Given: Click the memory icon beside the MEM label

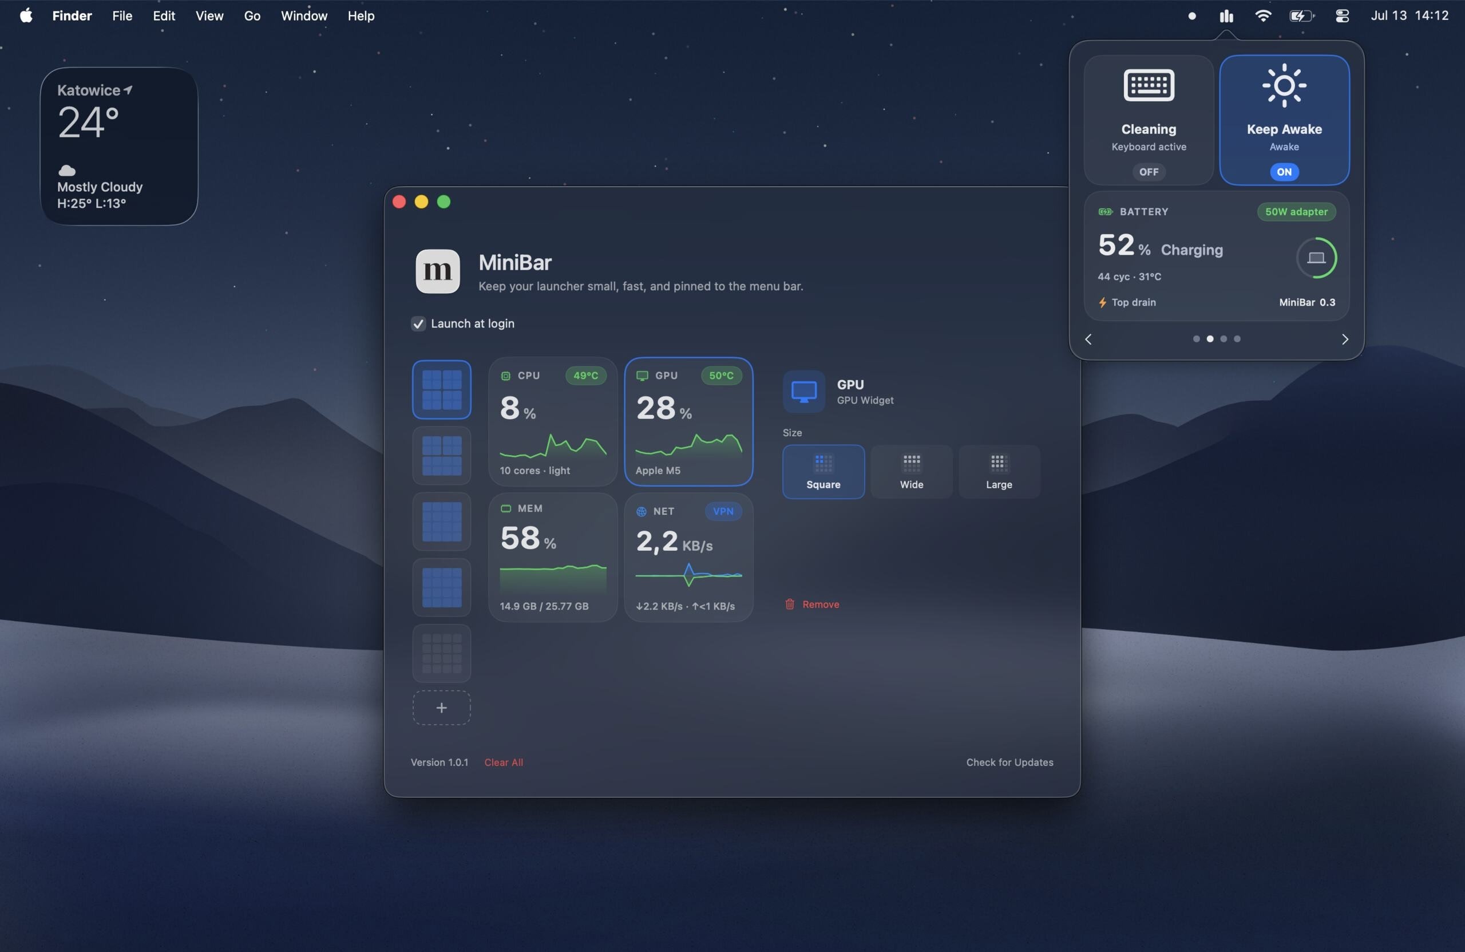Looking at the screenshot, I should click(x=506, y=509).
